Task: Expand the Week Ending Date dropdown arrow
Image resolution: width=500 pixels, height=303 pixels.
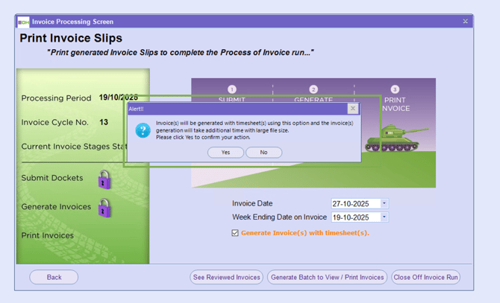Action: click(x=384, y=217)
